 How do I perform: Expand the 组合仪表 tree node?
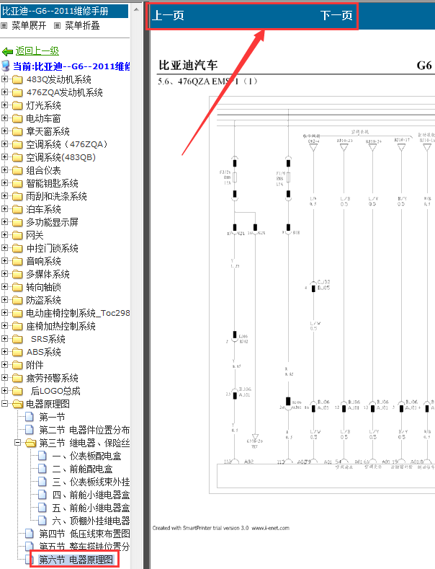coord(4,170)
